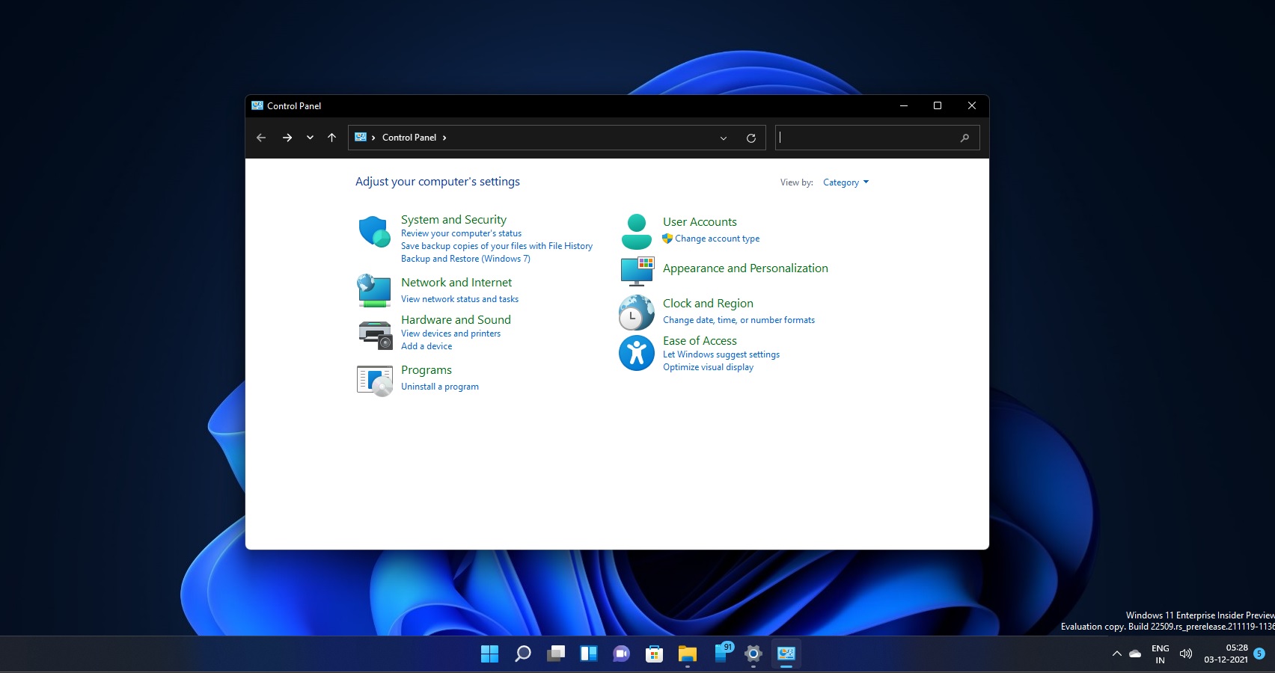This screenshot has width=1275, height=673.
Task: Open the View by Category dropdown
Action: 845,182
